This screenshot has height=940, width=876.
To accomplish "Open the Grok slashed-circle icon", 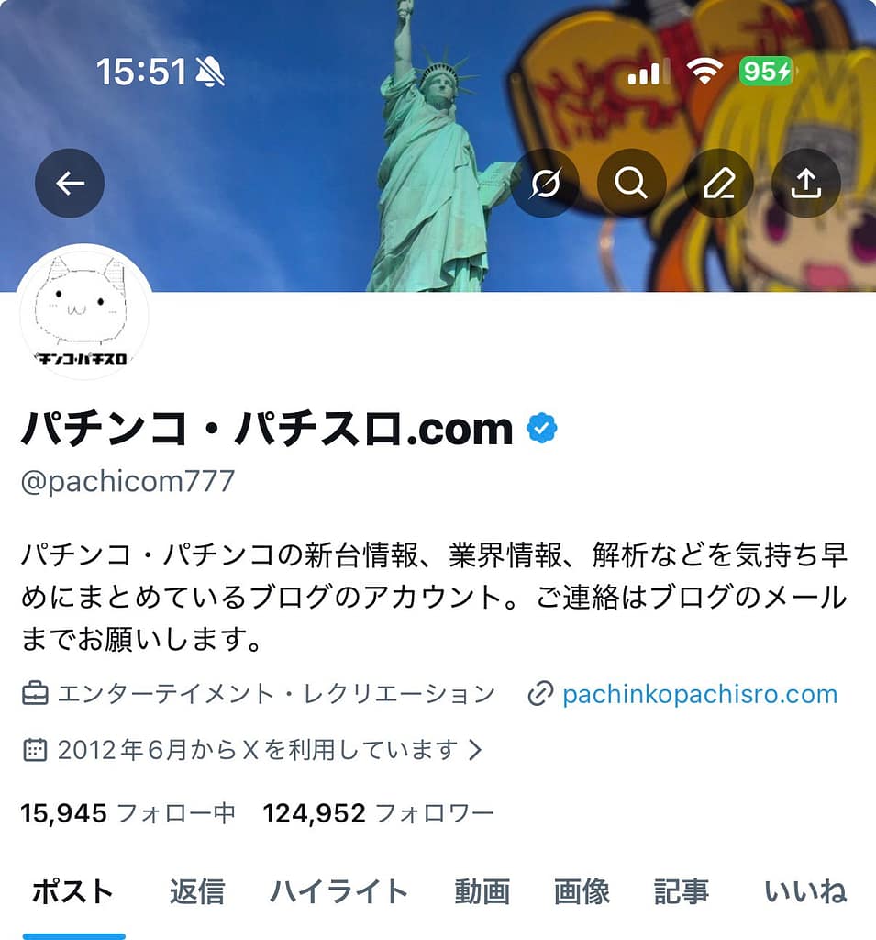I will point(545,184).
